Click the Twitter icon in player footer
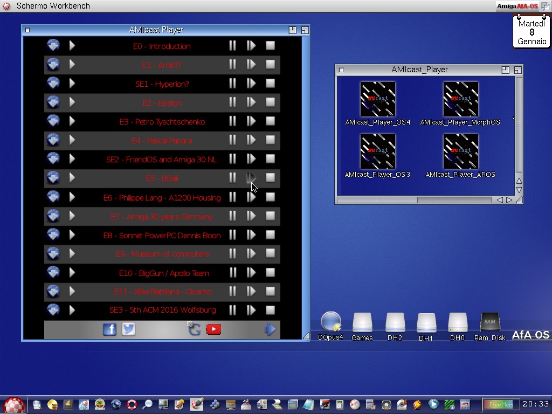Screen dimensions: 552x414 (x=128, y=329)
